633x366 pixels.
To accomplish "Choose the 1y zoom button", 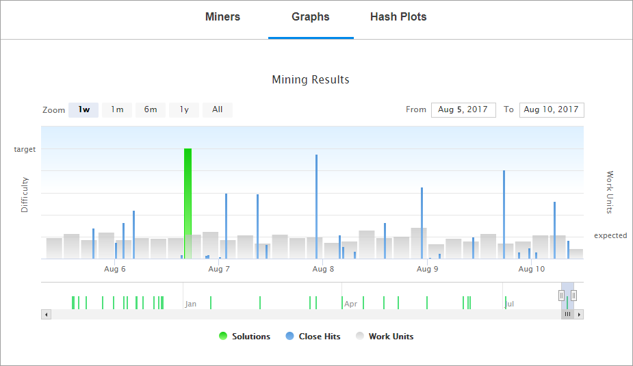I will tap(184, 109).
